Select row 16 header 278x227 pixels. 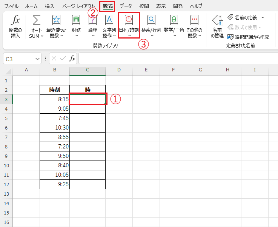click(6, 222)
